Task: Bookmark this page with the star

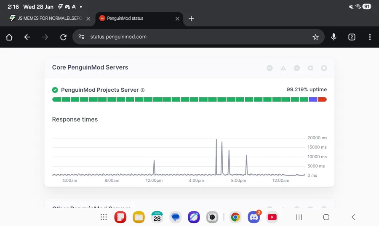Action: pos(315,37)
